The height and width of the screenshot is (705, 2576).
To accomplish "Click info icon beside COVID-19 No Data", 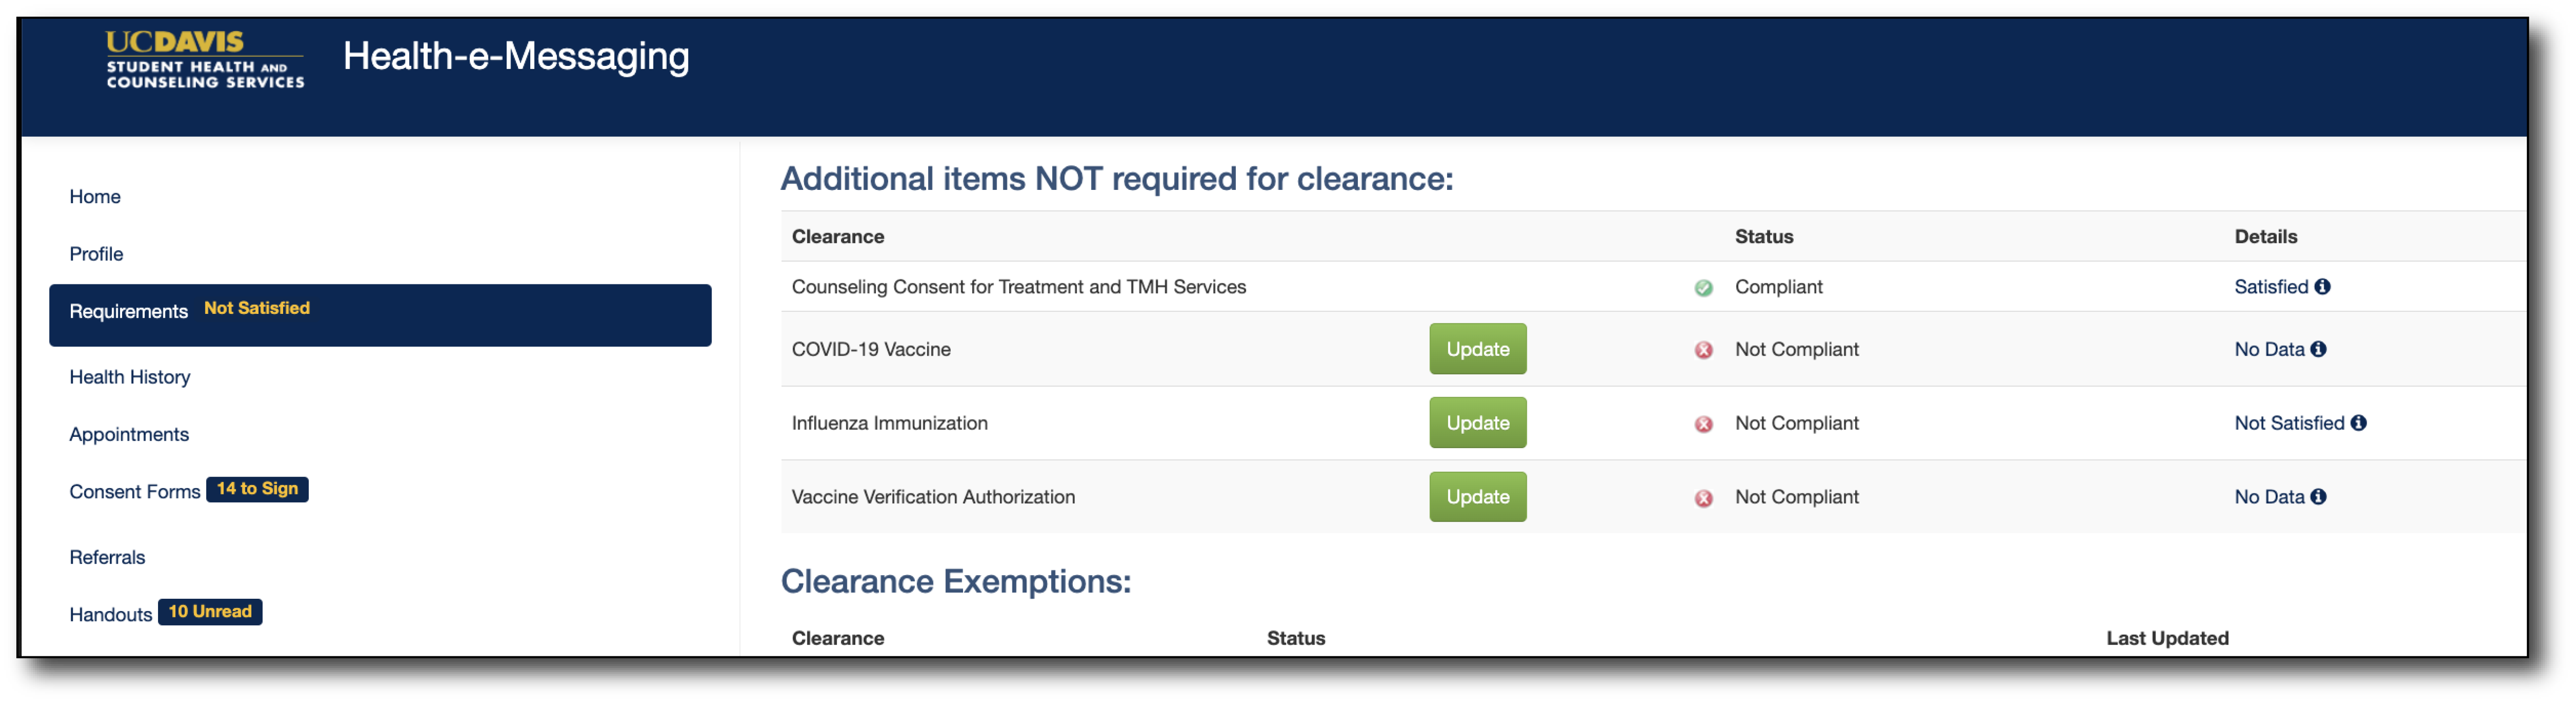I will coord(2319,349).
